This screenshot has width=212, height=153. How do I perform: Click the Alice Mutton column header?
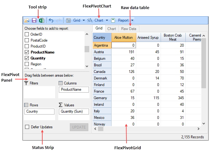[x=123, y=37]
